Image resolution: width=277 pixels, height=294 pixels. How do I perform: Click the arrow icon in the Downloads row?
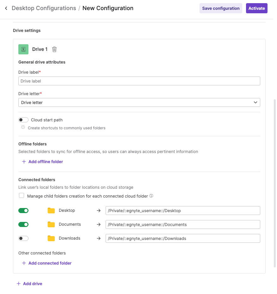coord(99,238)
